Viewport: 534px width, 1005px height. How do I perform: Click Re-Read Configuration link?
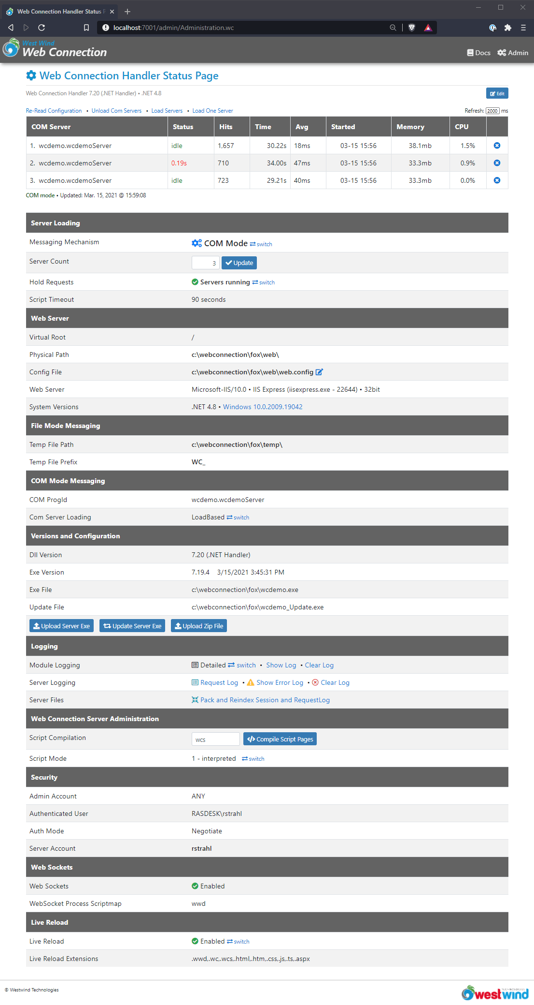pos(54,111)
